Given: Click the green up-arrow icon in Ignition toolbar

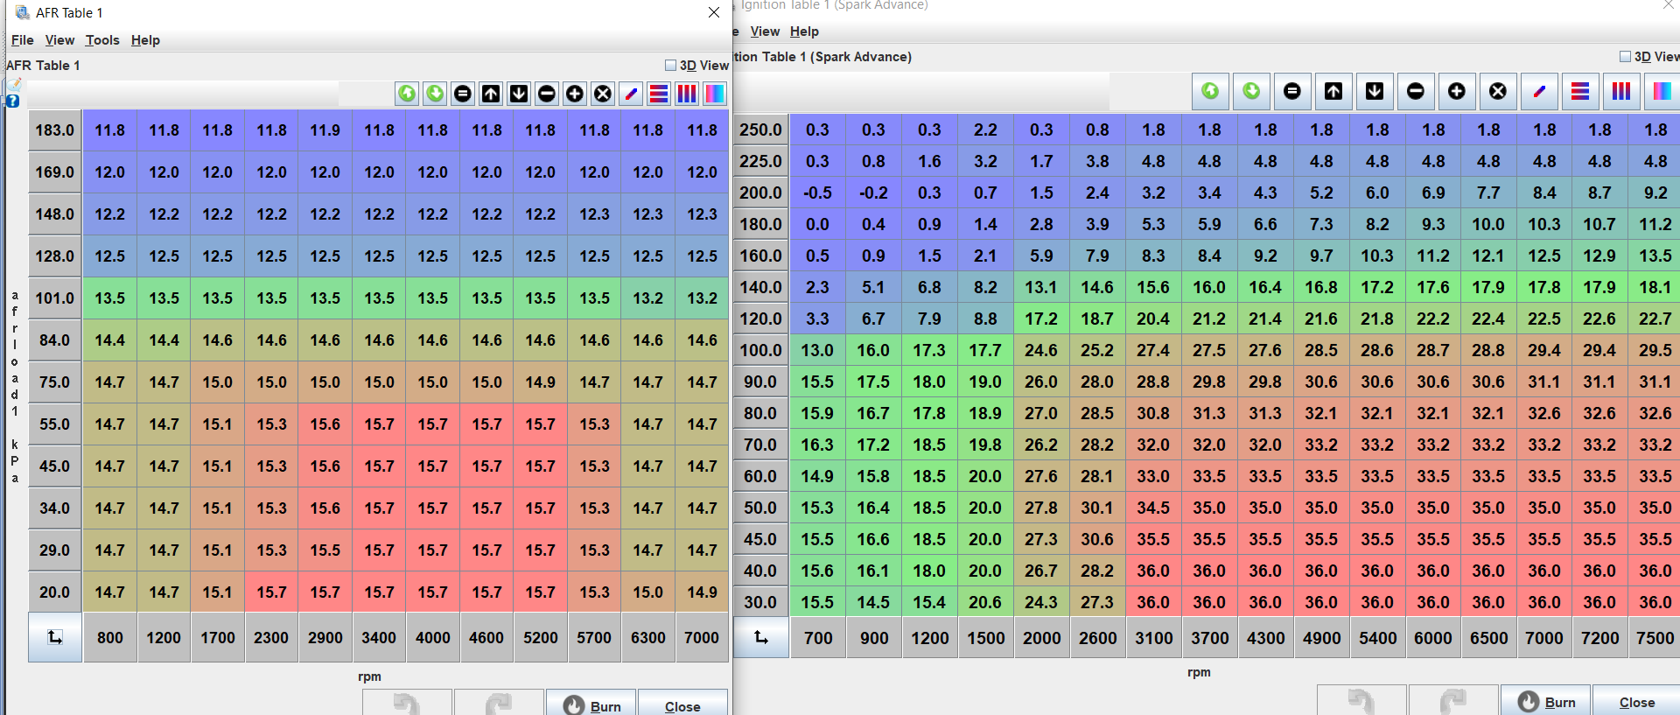Looking at the screenshot, I should pos(1210,91).
